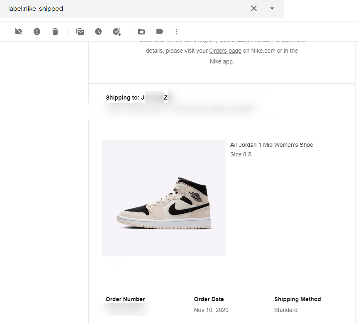Screen dimensions: 358x324
Task: Select the Air Jordan 1 Mid product title
Action: pos(272,145)
